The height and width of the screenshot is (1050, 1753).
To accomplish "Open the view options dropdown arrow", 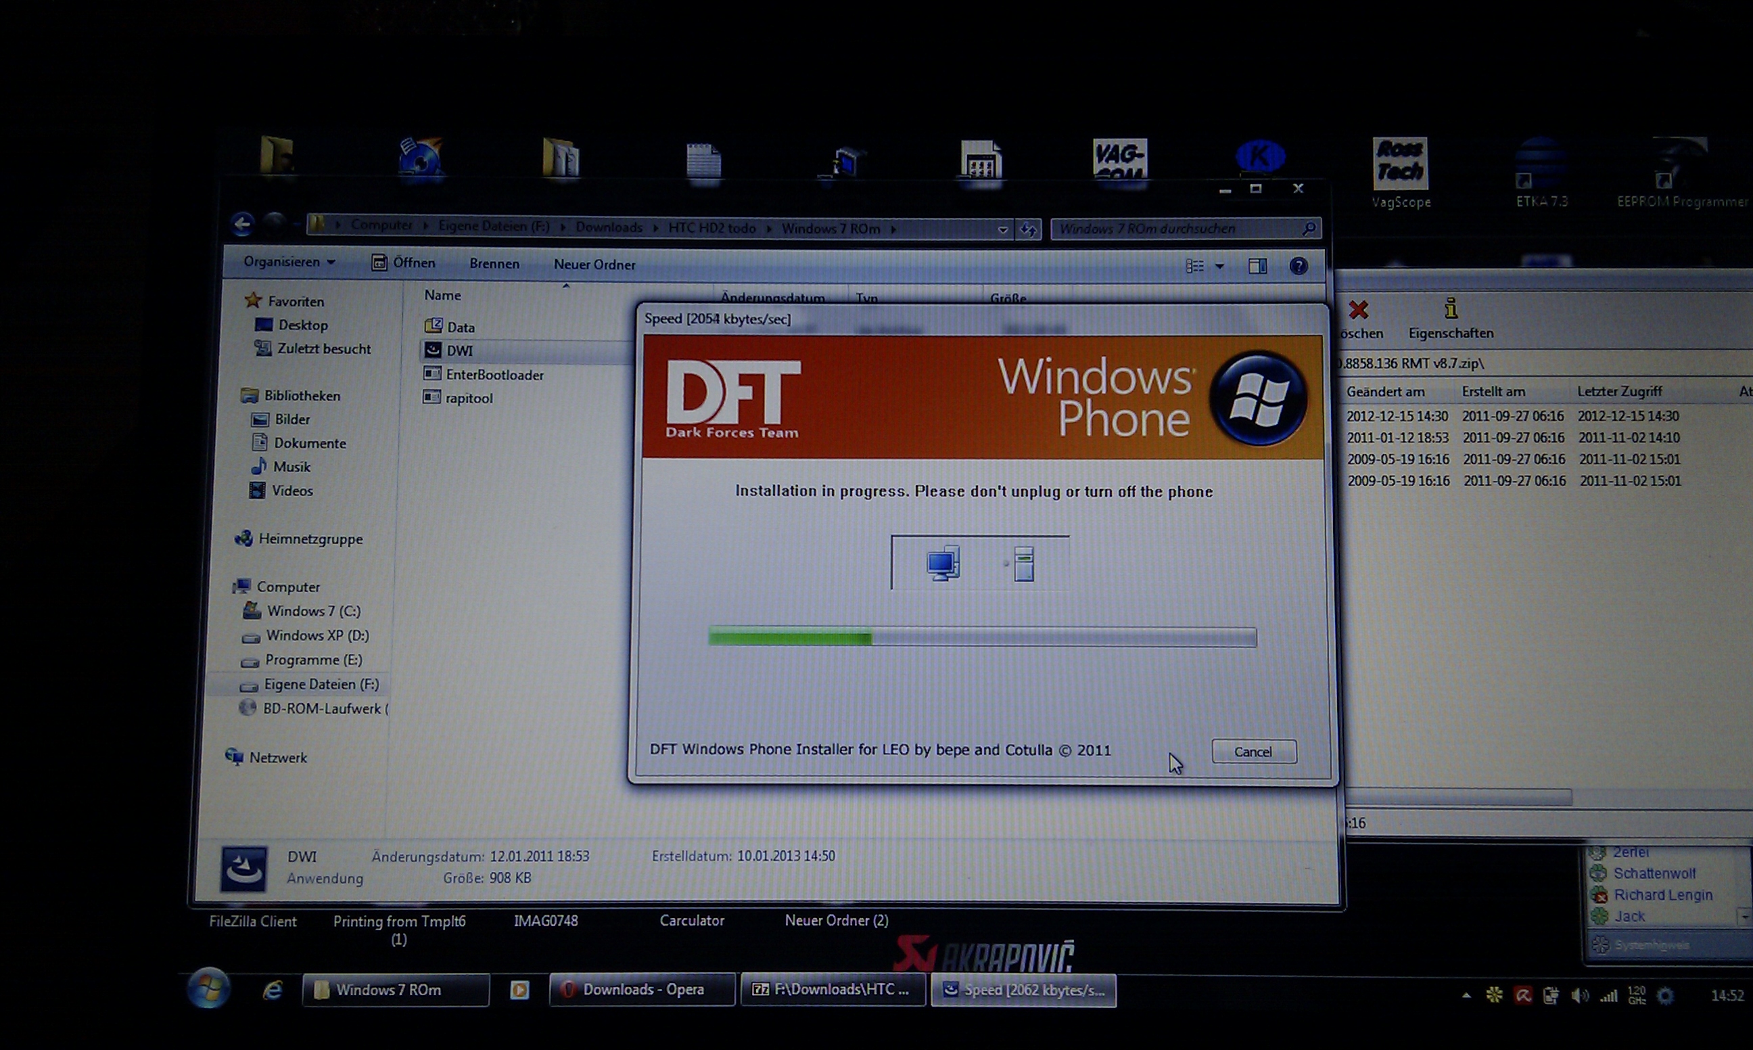I will tap(1219, 266).
